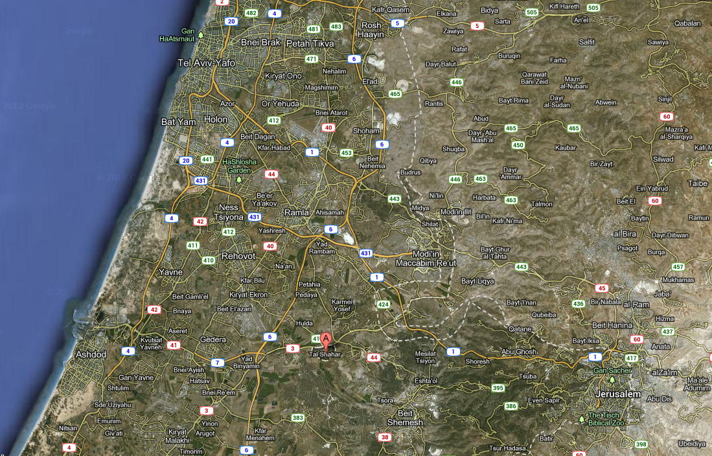Viewport: 712px width, 456px height.
Task: Select the green route 424 shield
Action: (x=384, y=304)
